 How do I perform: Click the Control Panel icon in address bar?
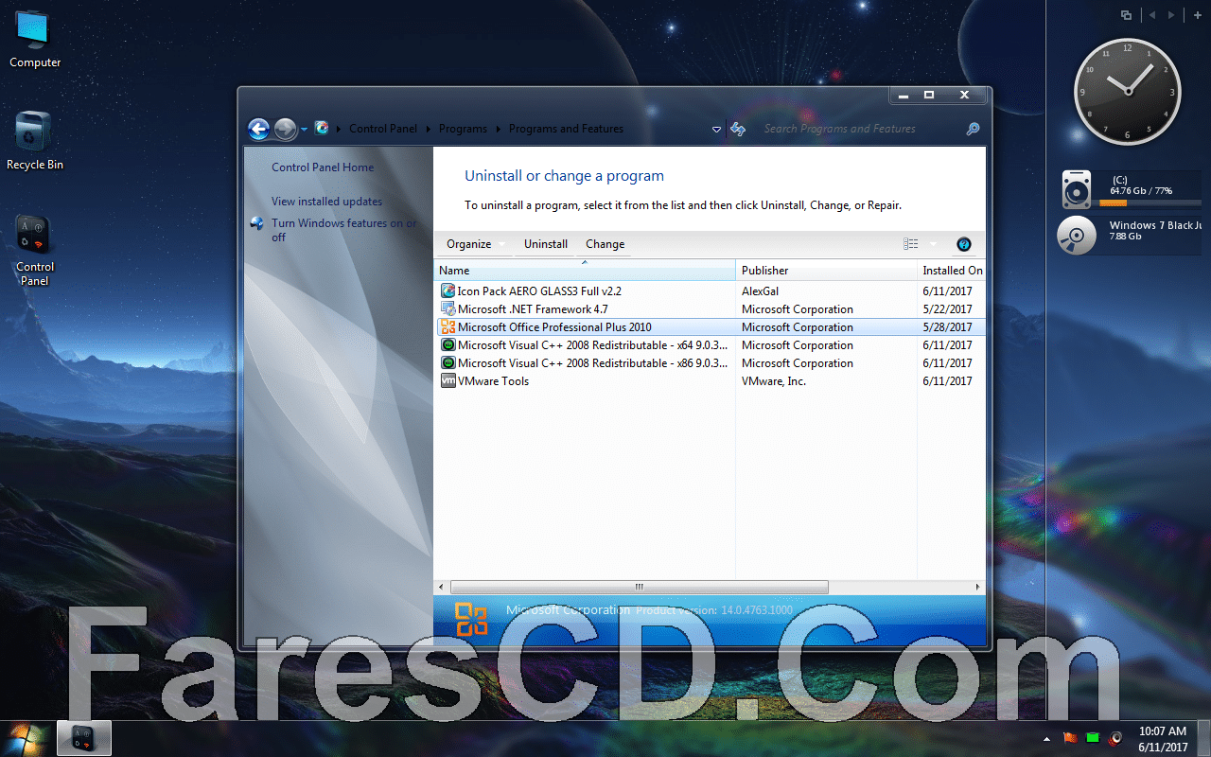pyautogui.click(x=322, y=128)
